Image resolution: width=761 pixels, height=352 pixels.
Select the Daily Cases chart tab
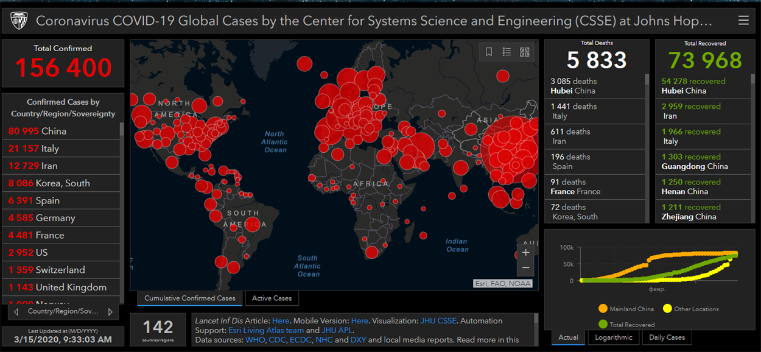tap(667, 337)
